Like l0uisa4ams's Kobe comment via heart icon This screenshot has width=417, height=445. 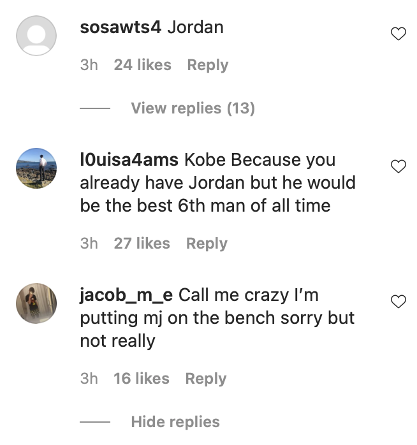pyautogui.click(x=398, y=166)
